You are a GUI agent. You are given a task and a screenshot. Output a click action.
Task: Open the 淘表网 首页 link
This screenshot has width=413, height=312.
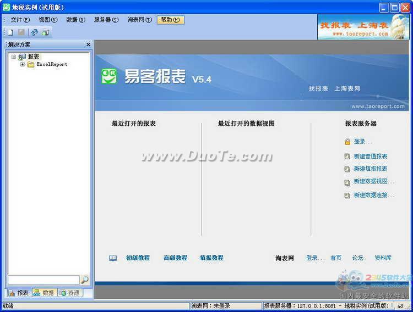336,258
